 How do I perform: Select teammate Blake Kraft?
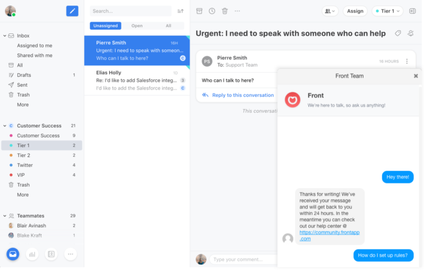click(x=42, y=235)
